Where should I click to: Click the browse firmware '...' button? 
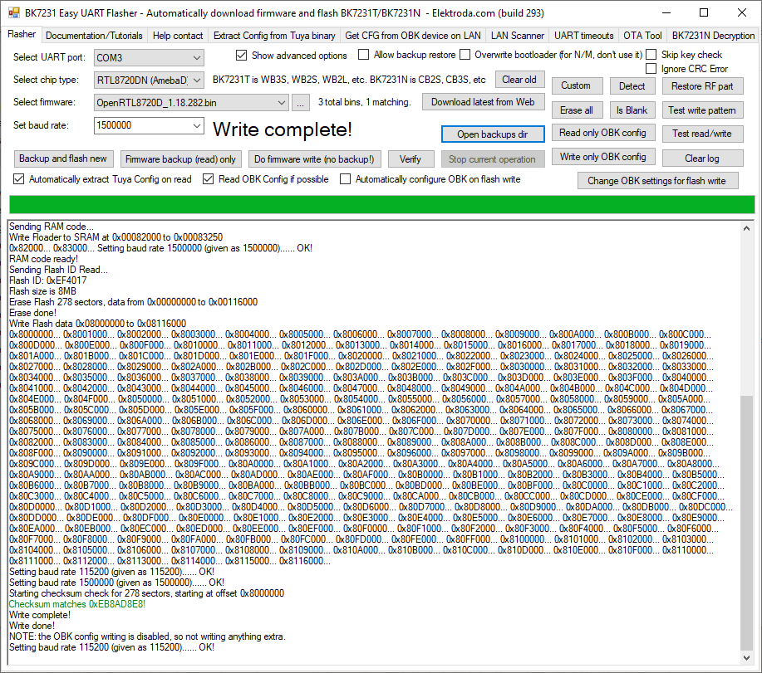301,102
